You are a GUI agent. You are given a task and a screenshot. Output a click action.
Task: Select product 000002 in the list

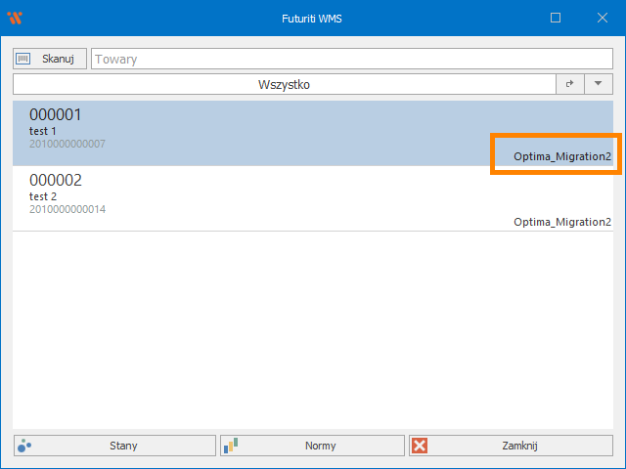[x=56, y=181]
